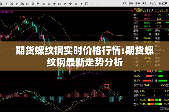
Task: Select the 30-minute period button
Action: click(x=11, y=4)
